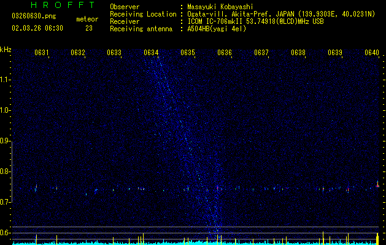
Task: Click the Observer label
Action: 125,7
